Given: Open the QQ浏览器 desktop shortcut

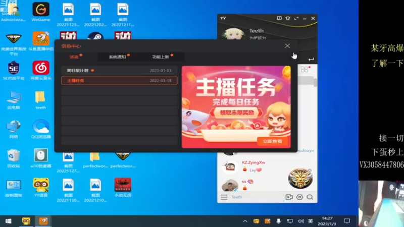Looking at the screenshot, I should point(41,129).
